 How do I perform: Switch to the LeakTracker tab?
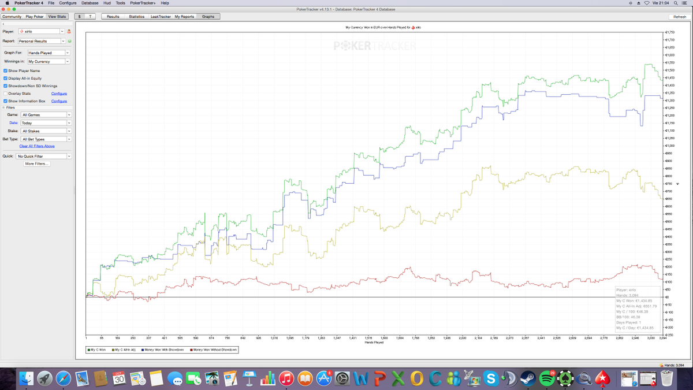click(161, 16)
